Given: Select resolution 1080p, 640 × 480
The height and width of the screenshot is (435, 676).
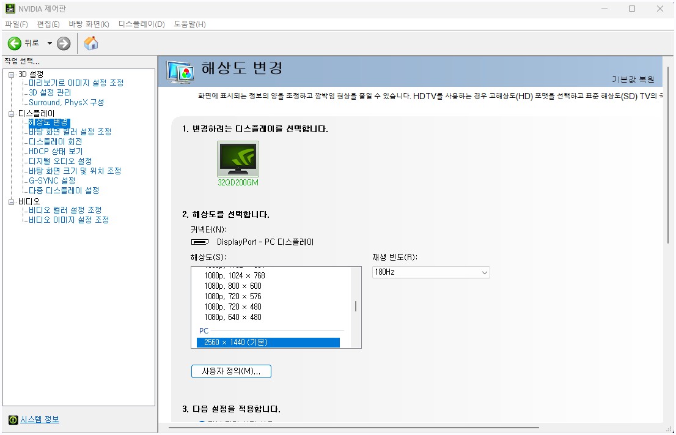Looking at the screenshot, I should pos(233,317).
